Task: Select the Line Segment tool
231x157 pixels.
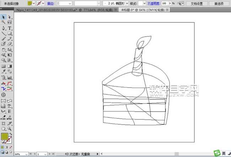Action: click(x=3, y=33)
